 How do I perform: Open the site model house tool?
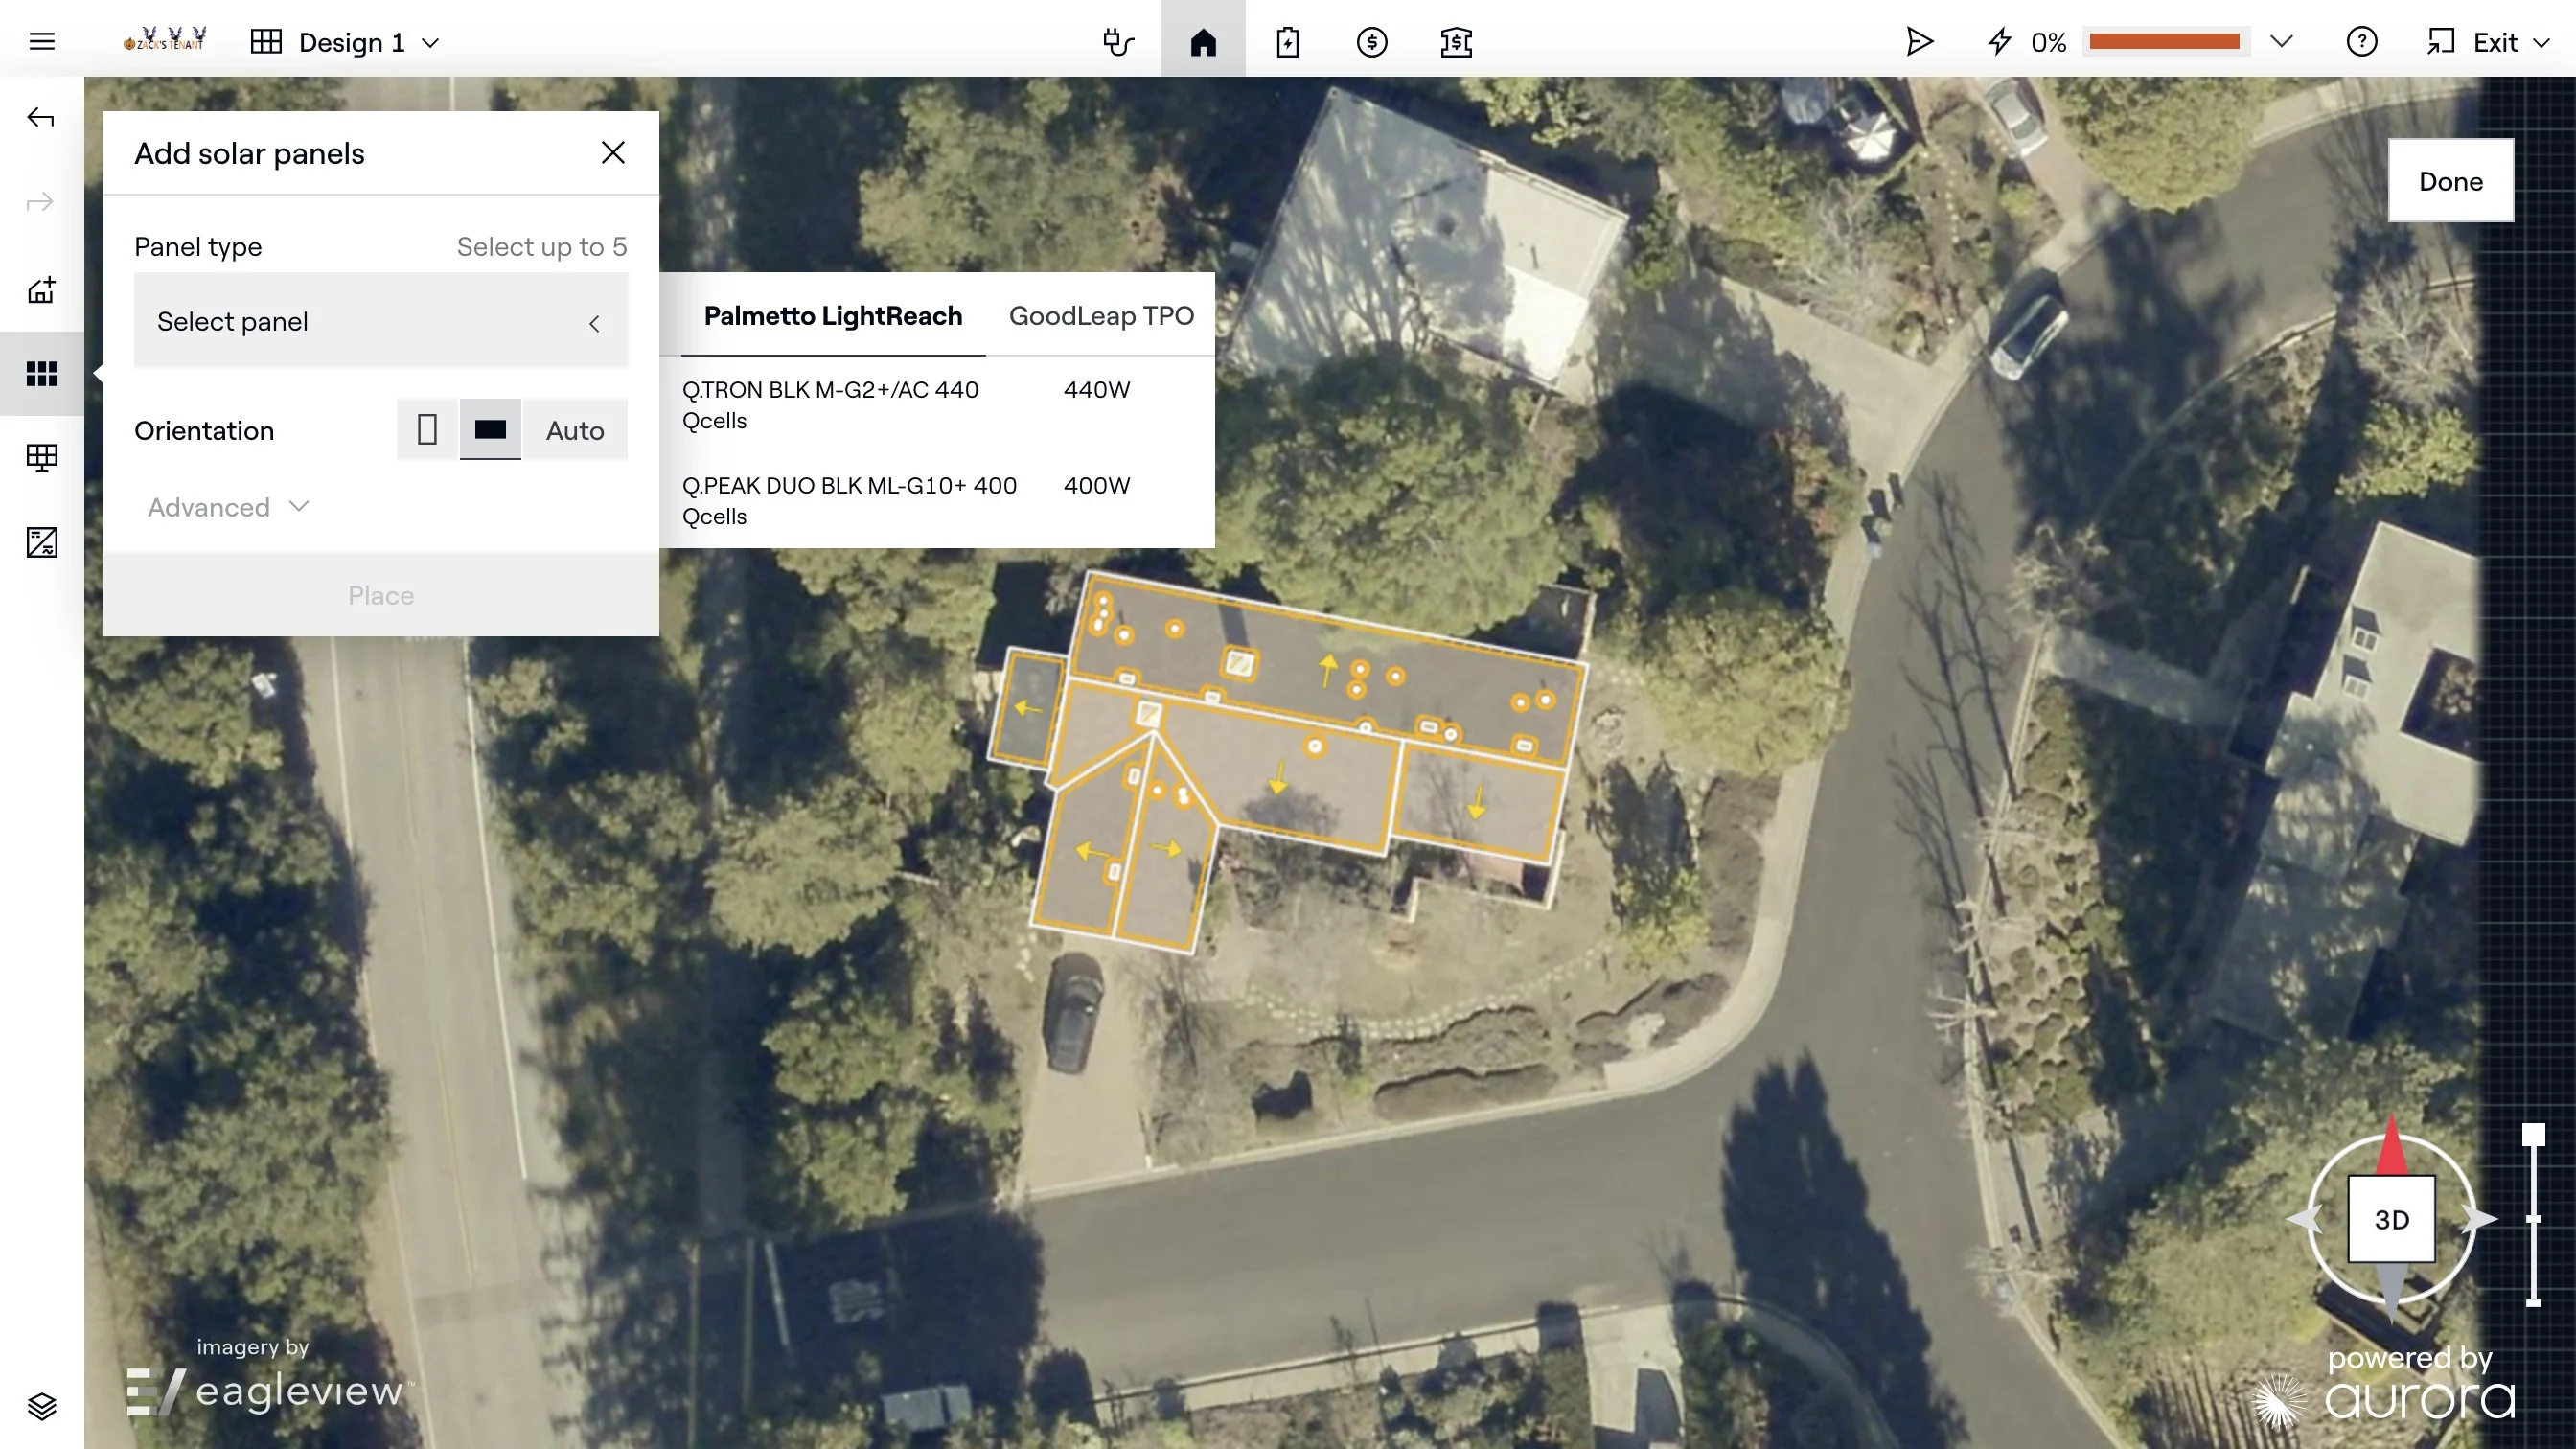pyautogui.click(x=42, y=290)
